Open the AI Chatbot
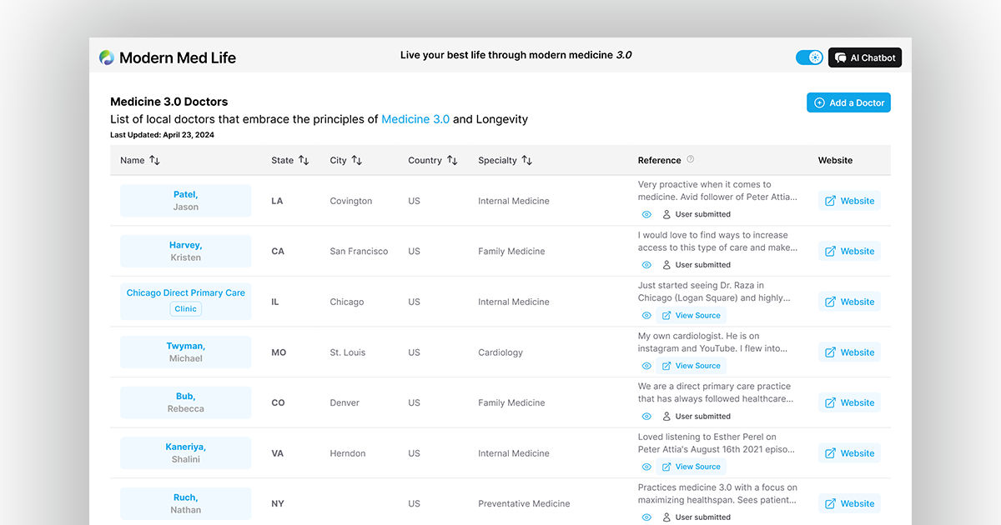 865,57
